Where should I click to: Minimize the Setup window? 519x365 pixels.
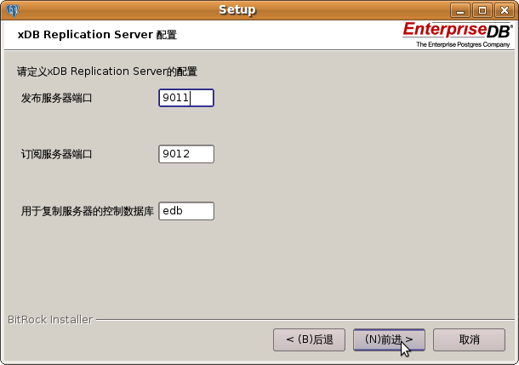point(460,10)
